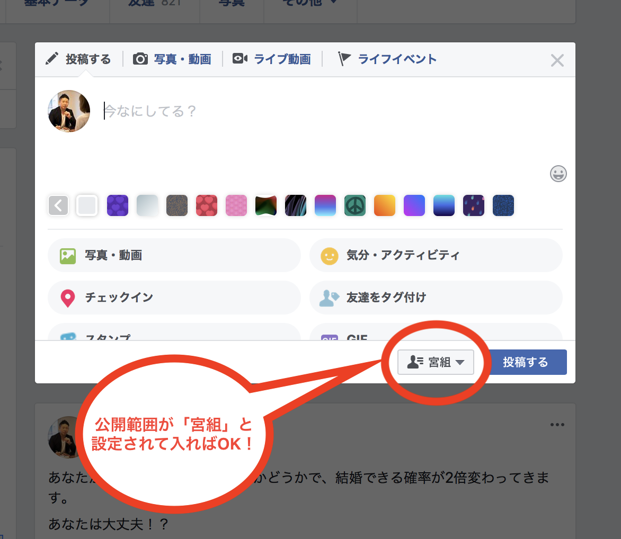The height and width of the screenshot is (539, 621).
Task: Select the cyan-to-navy gradient swatch
Action: pyautogui.click(x=444, y=205)
